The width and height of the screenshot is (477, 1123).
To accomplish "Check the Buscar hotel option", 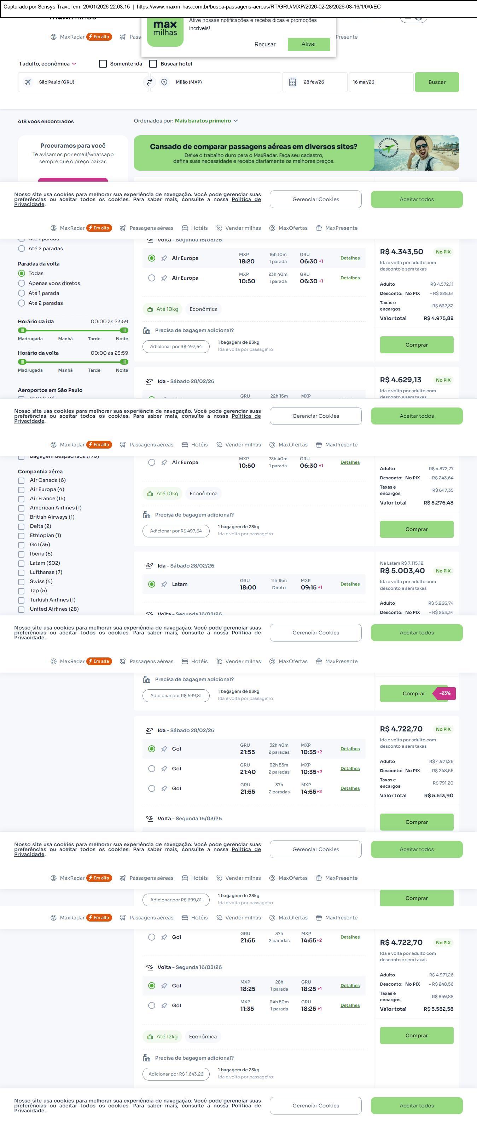I will click(x=153, y=64).
